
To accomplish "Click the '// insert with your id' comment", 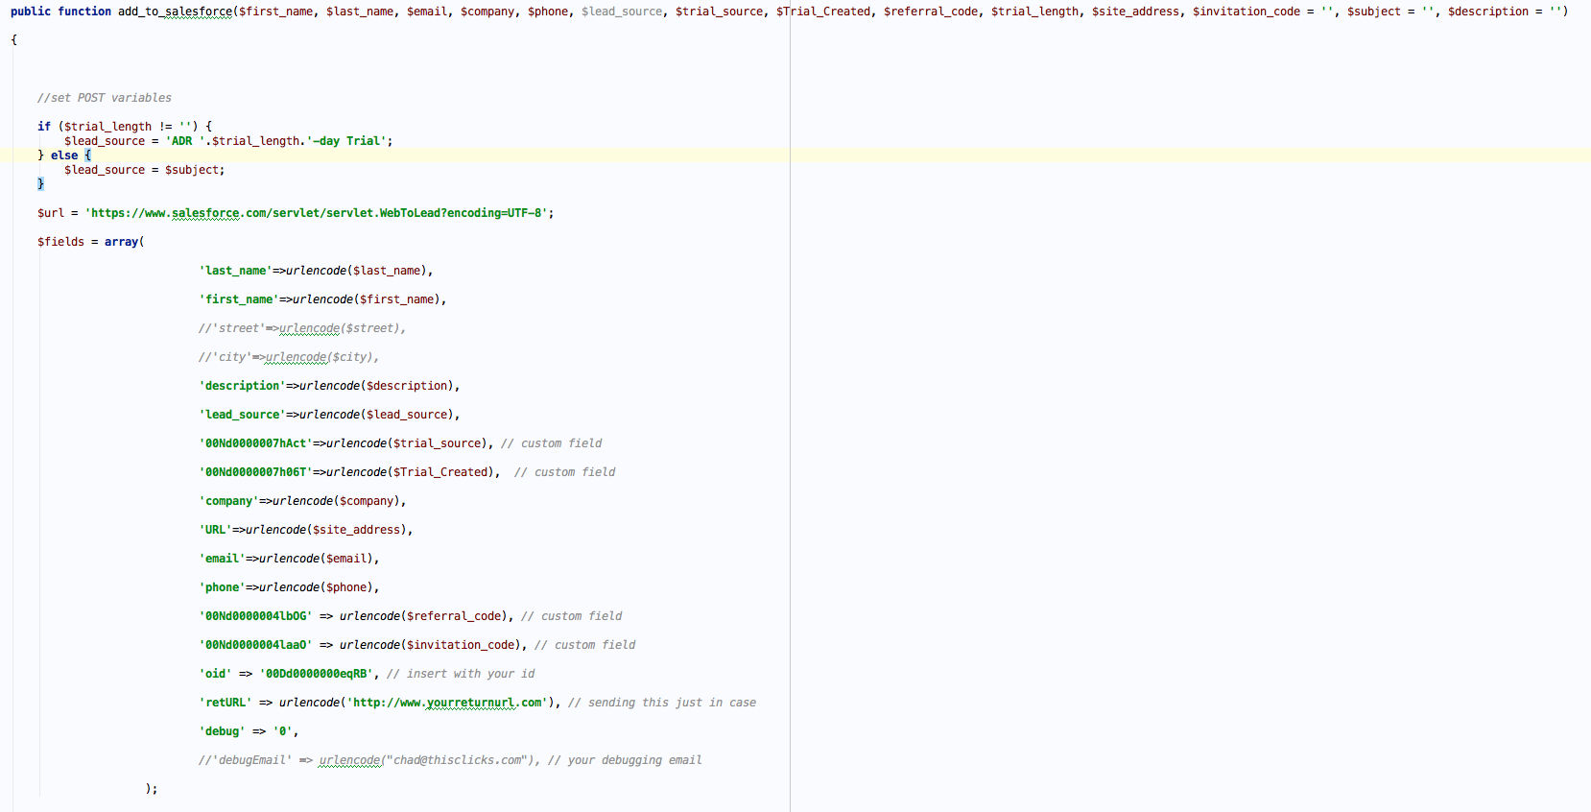I will 461,674.
